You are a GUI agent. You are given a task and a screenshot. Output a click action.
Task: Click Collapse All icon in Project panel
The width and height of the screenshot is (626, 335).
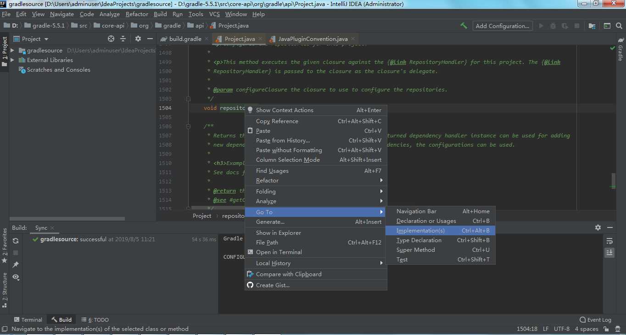123,39
